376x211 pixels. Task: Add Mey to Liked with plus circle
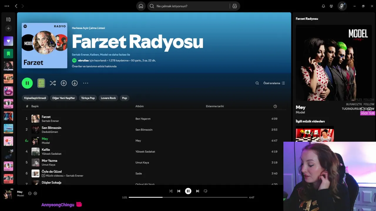(x=35, y=193)
